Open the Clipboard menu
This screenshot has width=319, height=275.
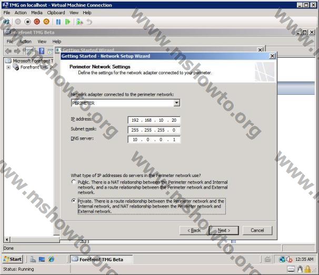[56, 13]
